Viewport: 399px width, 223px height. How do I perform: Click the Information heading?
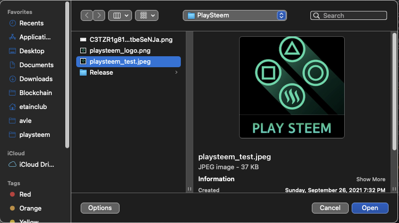click(x=216, y=179)
